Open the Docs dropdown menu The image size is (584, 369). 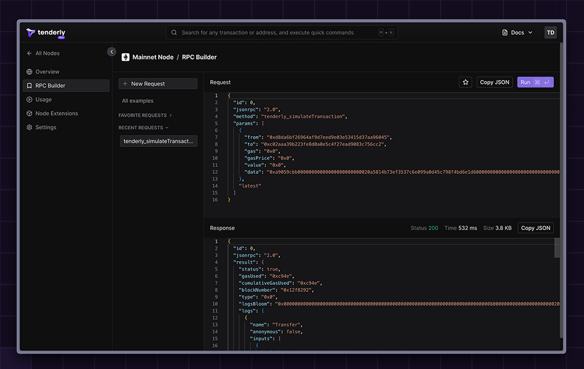[x=517, y=33]
